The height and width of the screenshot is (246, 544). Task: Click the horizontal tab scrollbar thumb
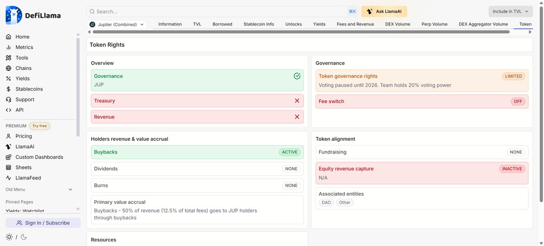coord(301,32)
